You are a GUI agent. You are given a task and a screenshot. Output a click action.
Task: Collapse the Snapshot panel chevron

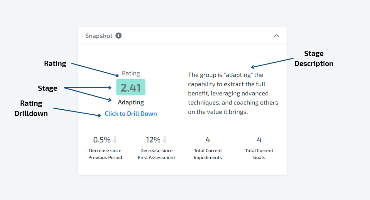tap(277, 36)
